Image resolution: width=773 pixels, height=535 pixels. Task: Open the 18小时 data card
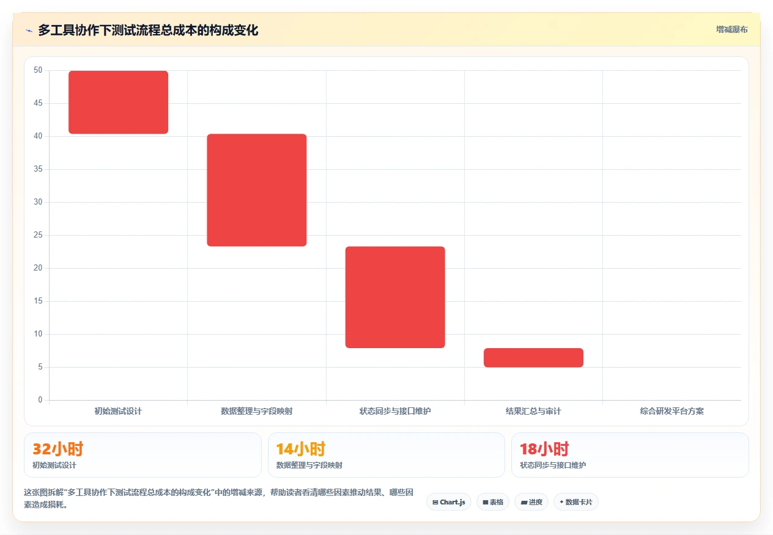(630, 455)
